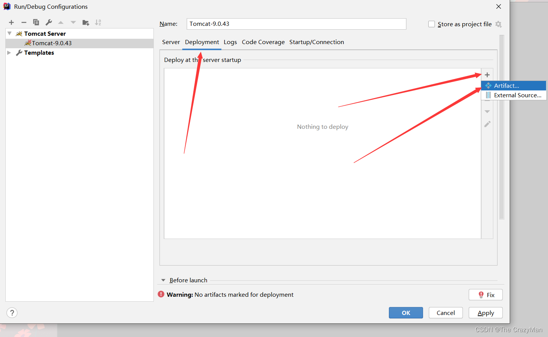Click IntelliJ logo in dialog title bar
The width and height of the screenshot is (548, 337).
coord(7,6)
